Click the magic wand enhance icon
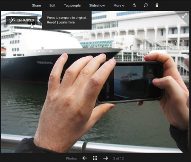Image resolution: width=191 pixels, height=162 pixels. [x=12, y=20]
